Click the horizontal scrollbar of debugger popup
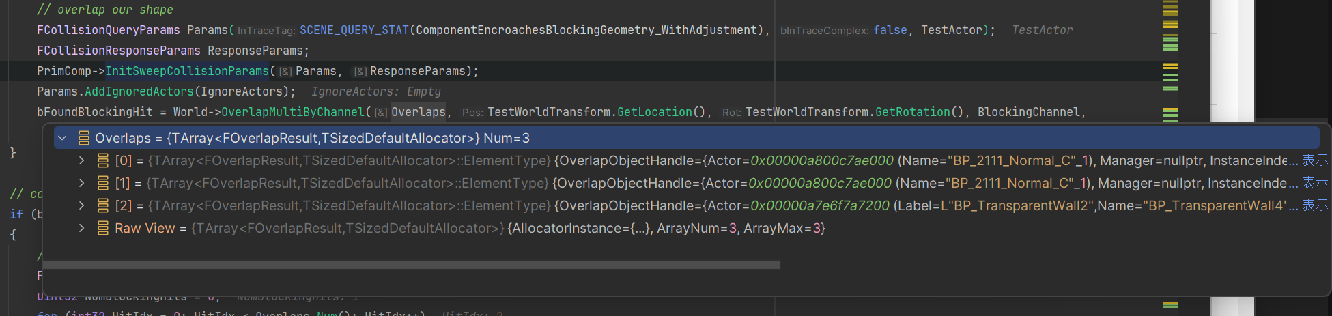 [x=411, y=265]
